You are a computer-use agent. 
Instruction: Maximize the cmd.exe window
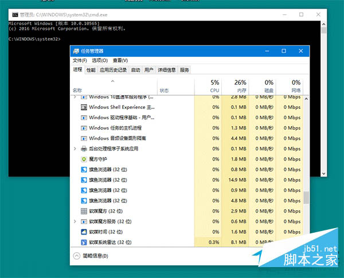click(301, 15)
